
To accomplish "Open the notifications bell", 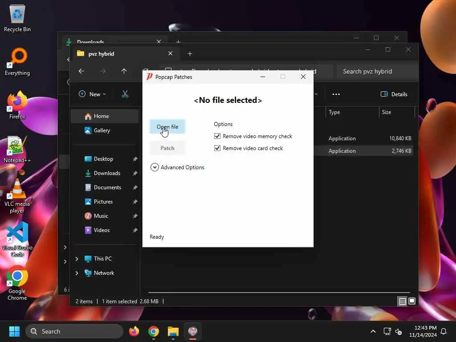I will coord(444,331).
